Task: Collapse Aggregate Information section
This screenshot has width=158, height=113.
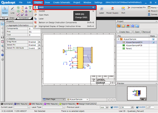Action: point(7,25)
